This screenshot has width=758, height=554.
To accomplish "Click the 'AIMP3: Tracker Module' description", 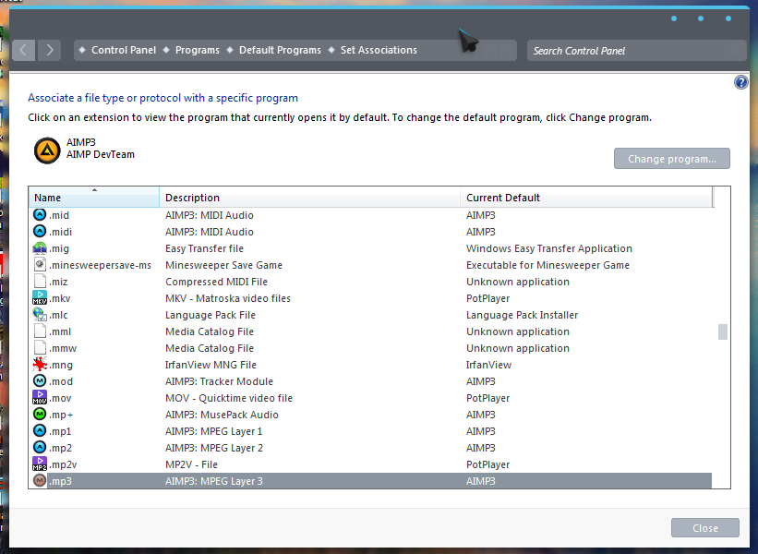I will coord(219,381).
